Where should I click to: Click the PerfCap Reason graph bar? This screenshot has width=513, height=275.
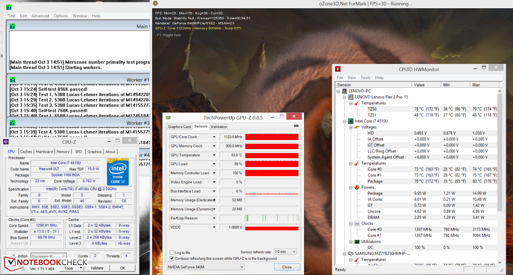pyautogui.click(x=272, y=218)
